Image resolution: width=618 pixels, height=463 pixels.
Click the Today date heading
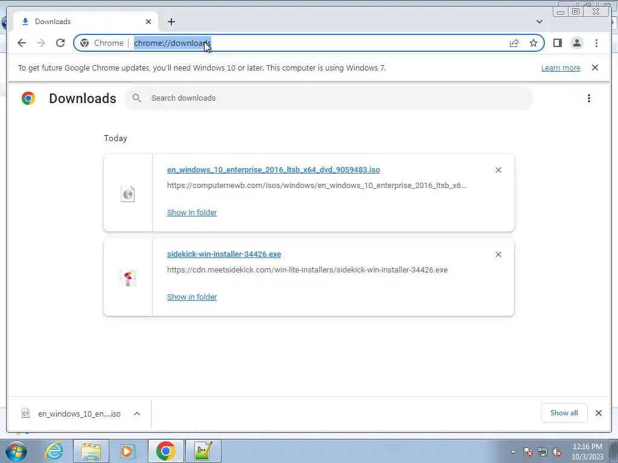pyautogui.click(x=115, y=138)
